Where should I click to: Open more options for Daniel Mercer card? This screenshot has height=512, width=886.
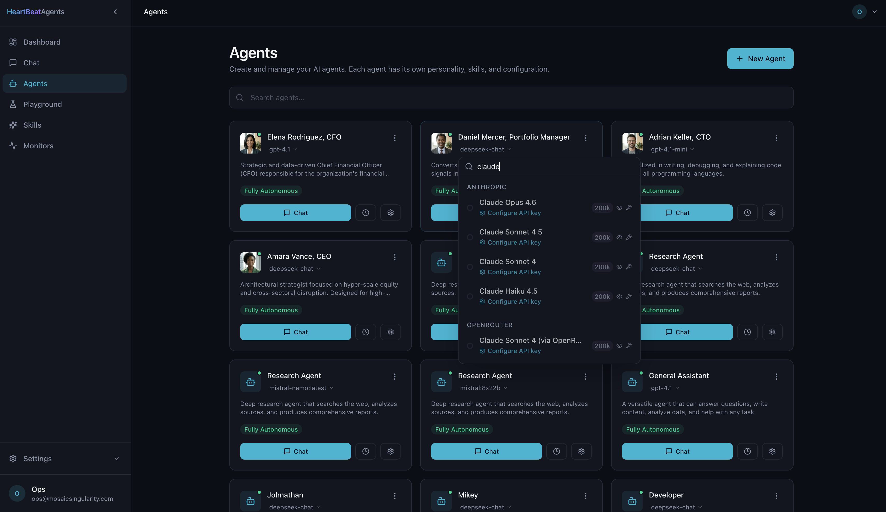[x=585, y=138]
